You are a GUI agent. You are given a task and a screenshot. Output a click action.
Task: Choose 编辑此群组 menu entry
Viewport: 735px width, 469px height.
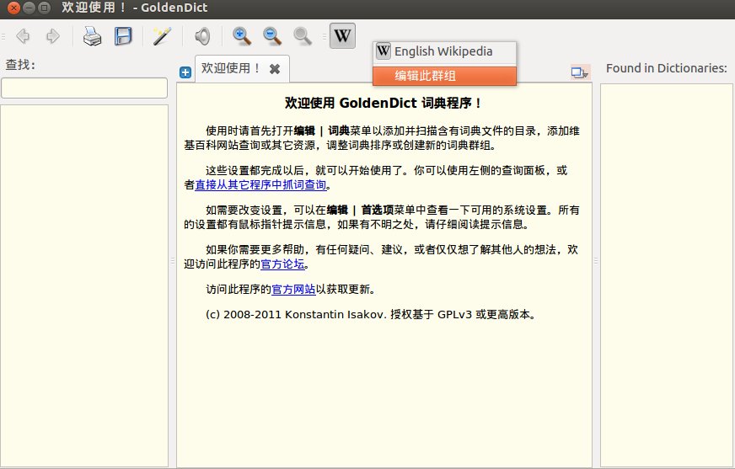point(445,75)
